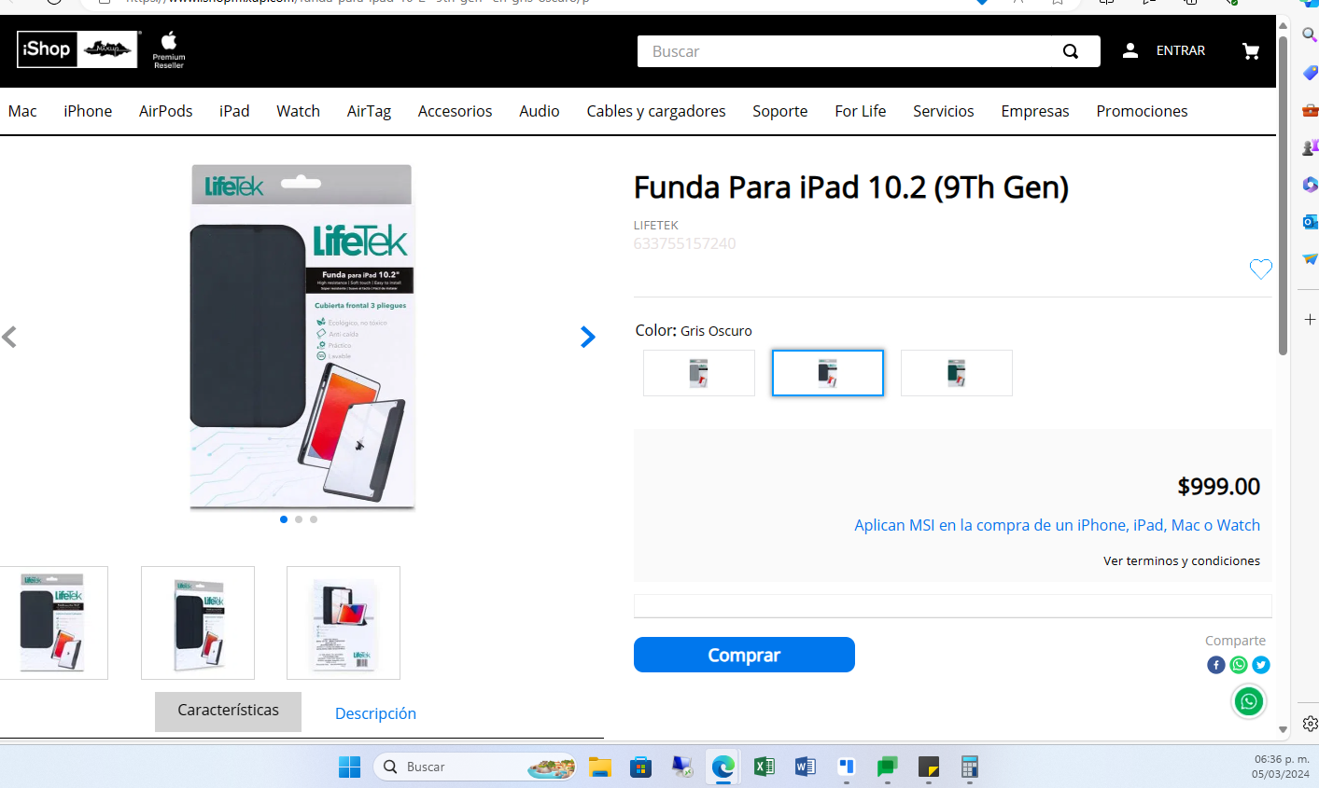Image resolution: width=1319 pixels, height=788 pixels.
Task: Open Excel from the taskbar
Action: (765, 767)
